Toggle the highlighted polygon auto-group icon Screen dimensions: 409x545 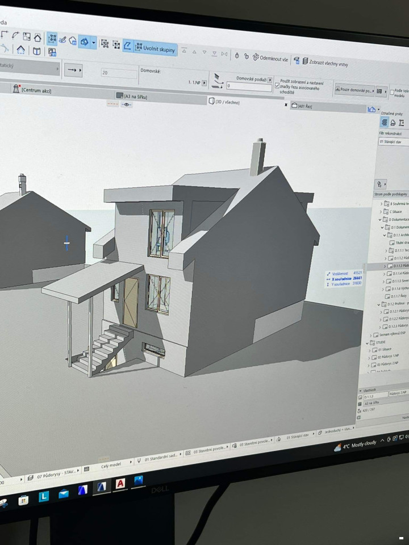[128, 45]
